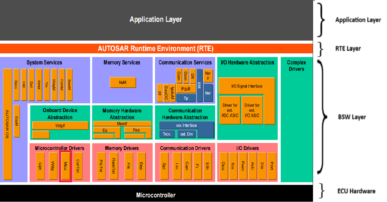Click the I/O Signal Interface block

[246, 86]
